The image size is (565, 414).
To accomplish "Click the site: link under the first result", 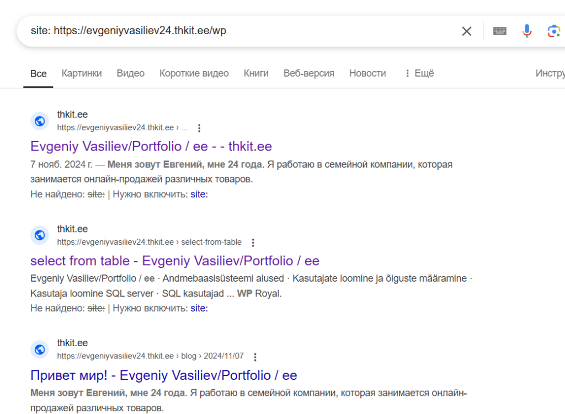I will pos(199,195).
